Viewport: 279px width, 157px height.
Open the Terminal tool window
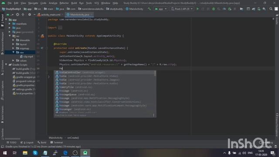point(56,143)
